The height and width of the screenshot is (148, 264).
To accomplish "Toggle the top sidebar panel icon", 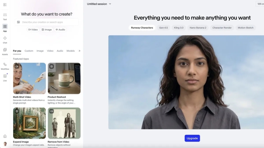I will [5, 5].
